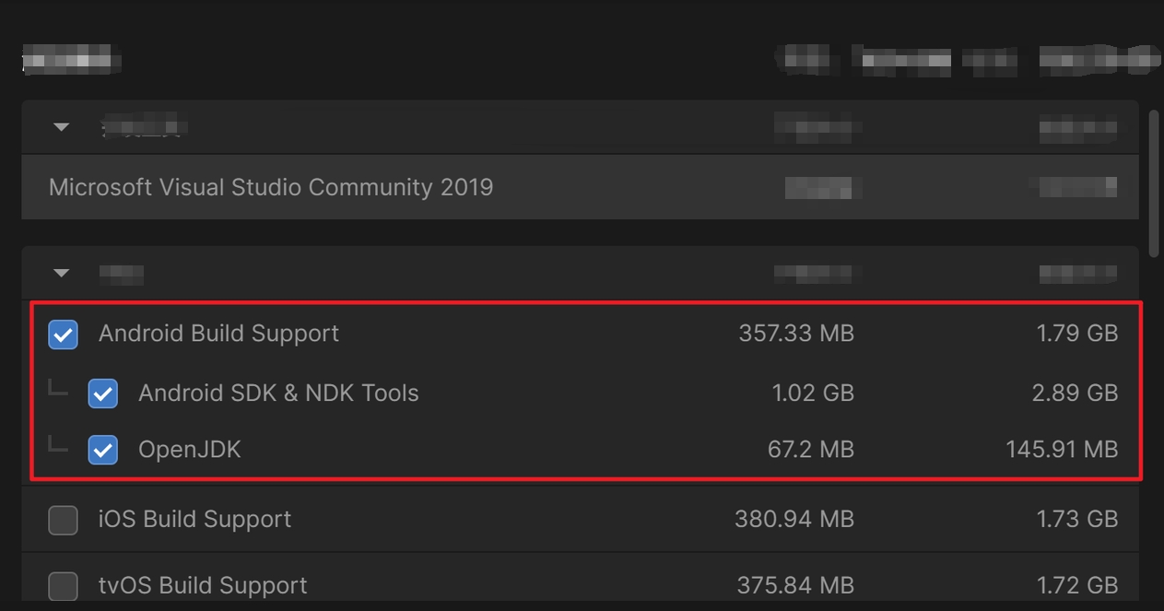Click the Android SDK & NDK Tools label
1164x611 pixels.
(278, 394)
